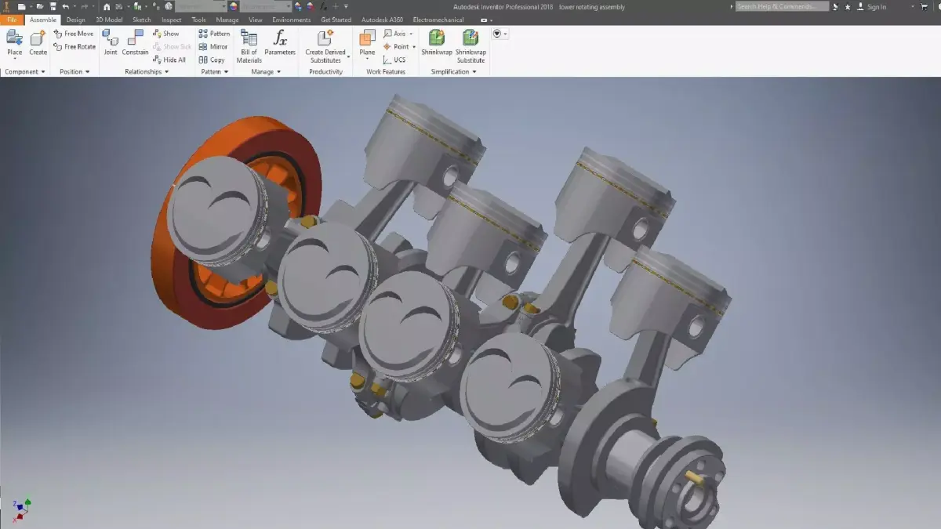Click the New file icon
This screenshot has height=529, width=941.
pyautogui.click(x=22, y=6)
